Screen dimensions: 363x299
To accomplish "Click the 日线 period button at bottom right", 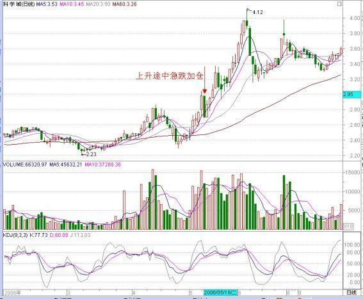I will click(x=351, y=293).
